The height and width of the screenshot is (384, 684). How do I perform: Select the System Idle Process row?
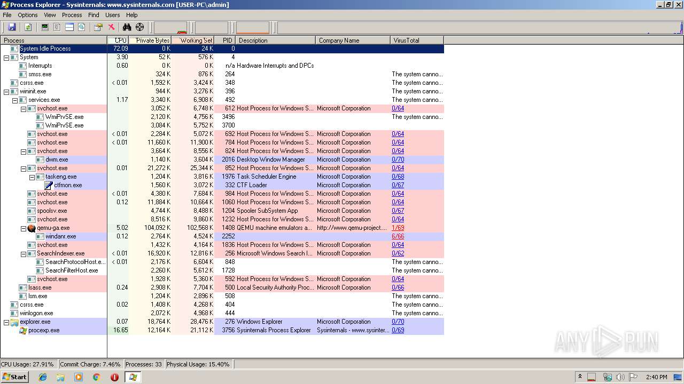[x=222, y=49]
